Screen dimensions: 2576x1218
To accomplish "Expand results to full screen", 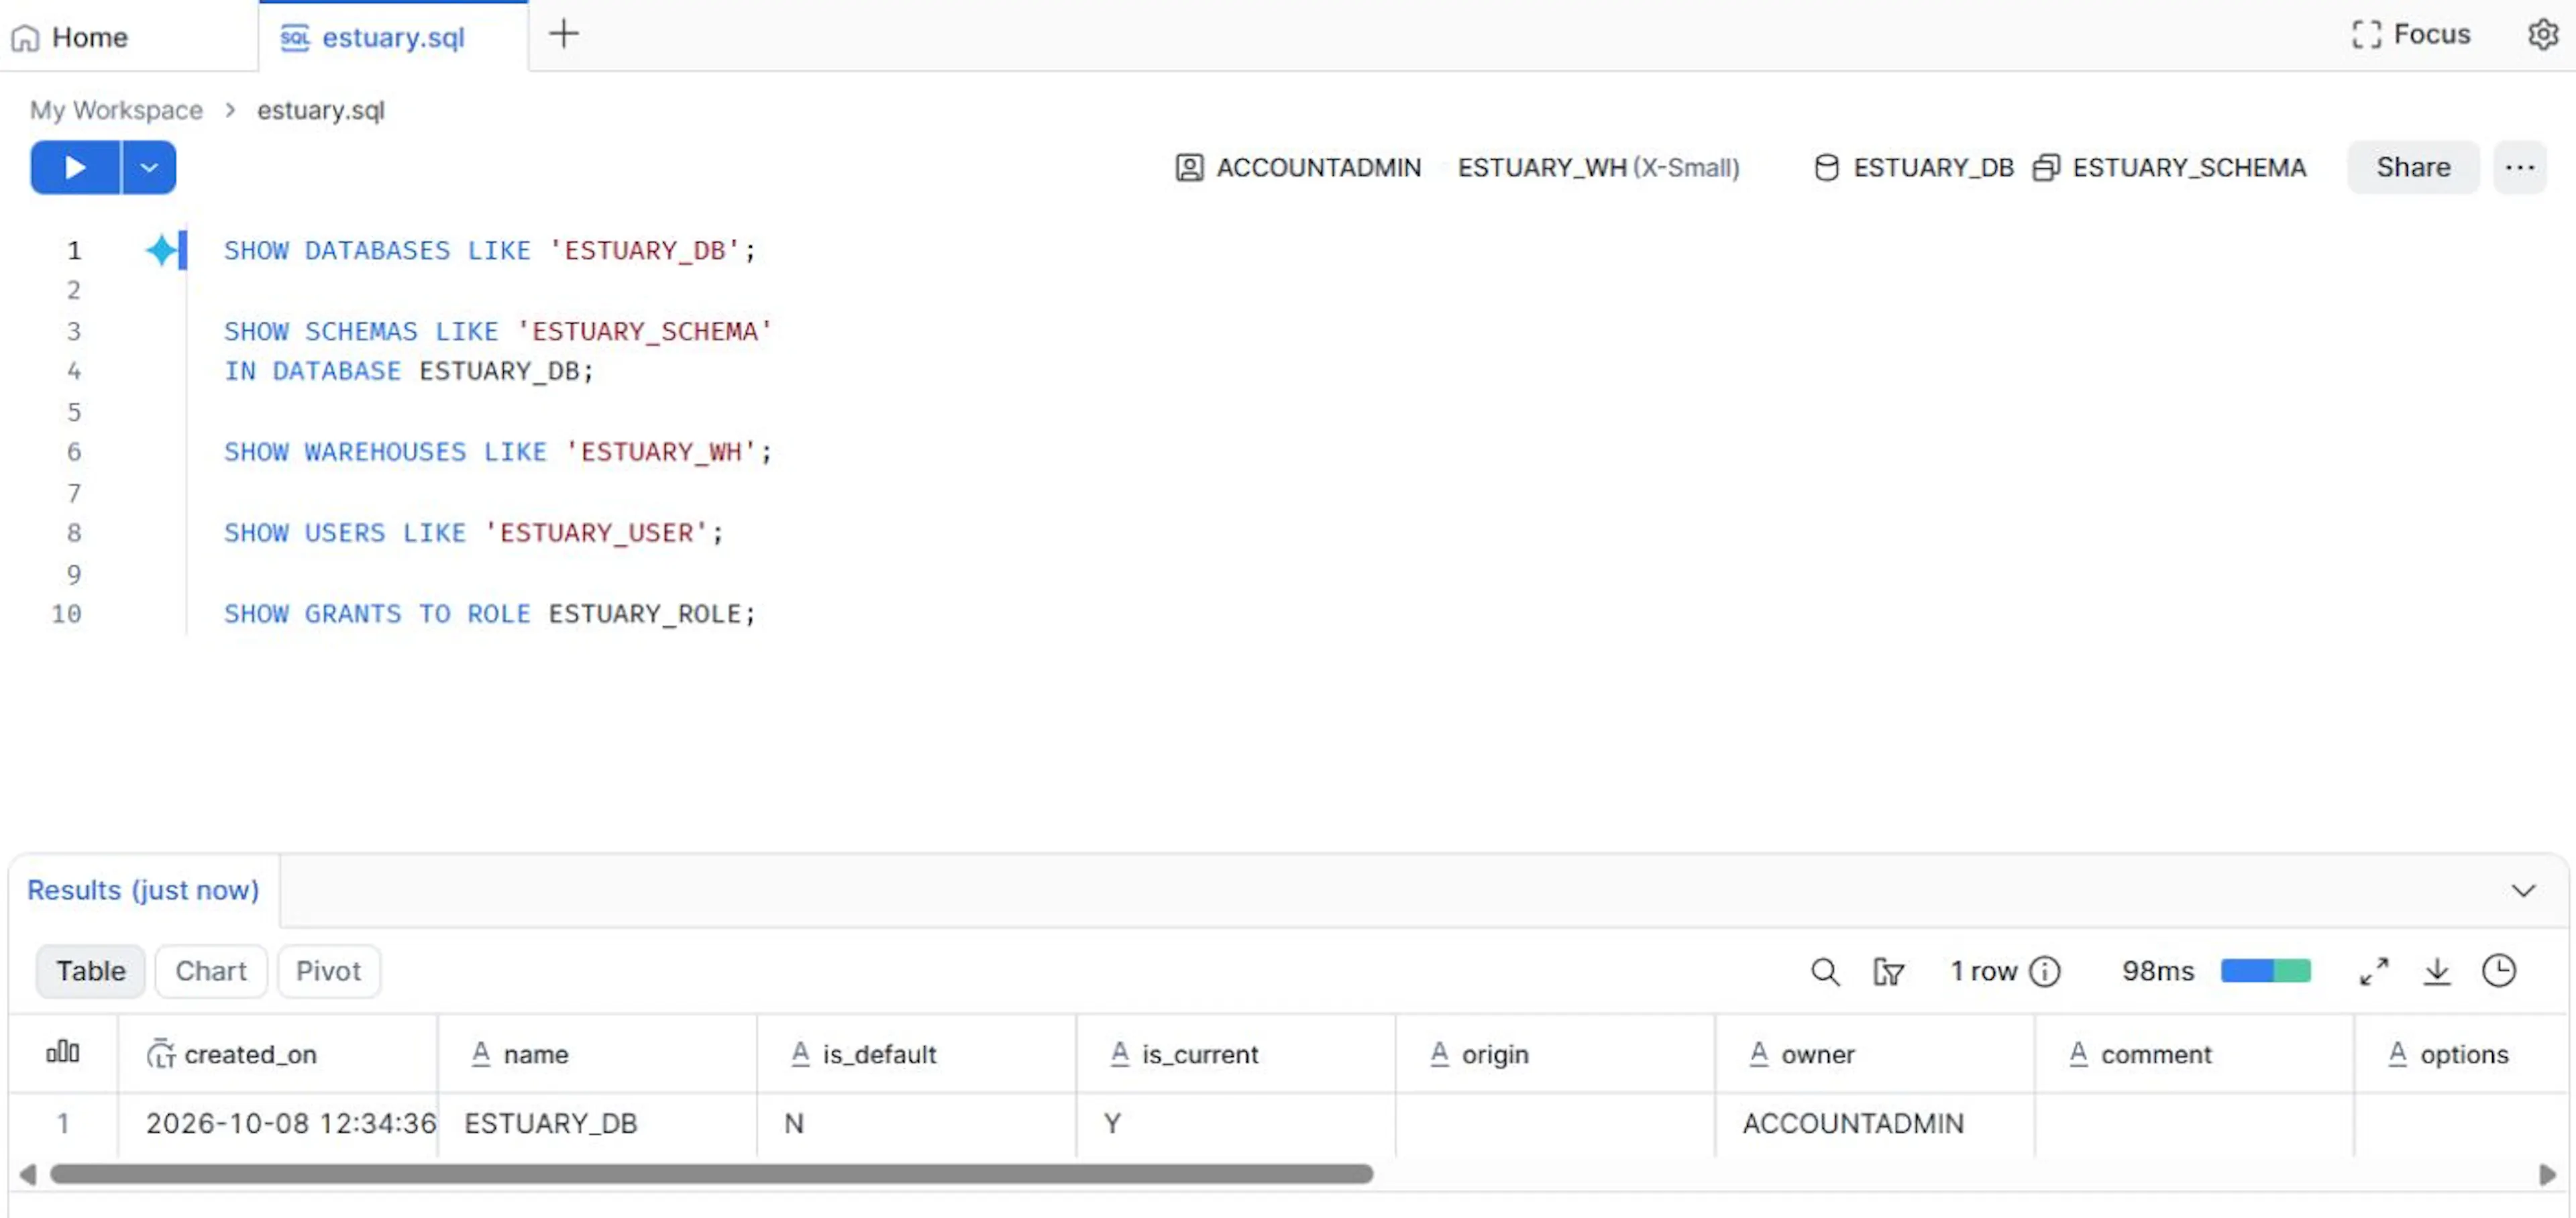I will (2374, 971).
